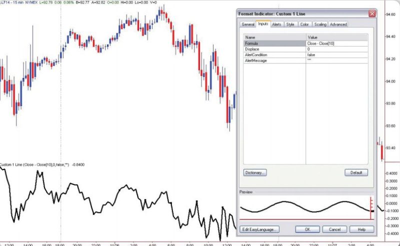Edit the Formula value Close - Close[10]
Viewport: 400px width, 246px height.
click(x=337, y=43)
